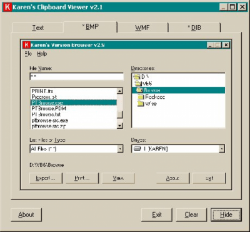Select the highlighted Browse folder
This screenshot has width=250, height=232.
178,90
